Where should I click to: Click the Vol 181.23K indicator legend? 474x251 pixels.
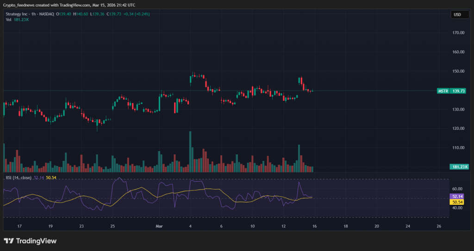coord(17,19)
